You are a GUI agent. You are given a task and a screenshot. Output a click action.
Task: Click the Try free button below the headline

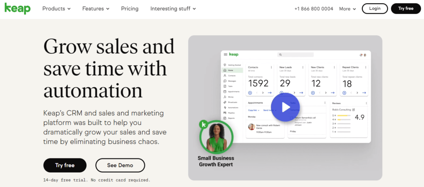pyautogui.click(x=65, y=165)
